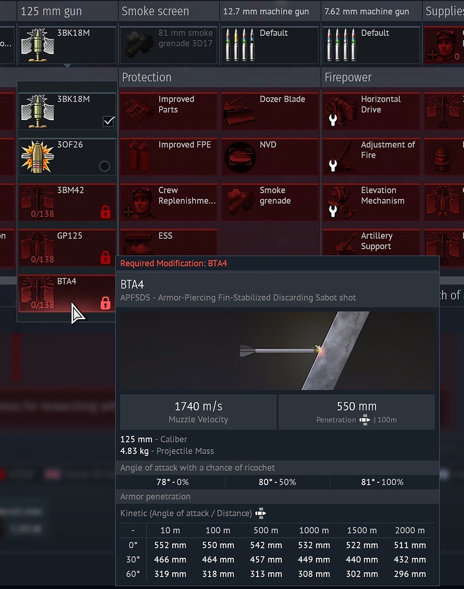The image size is (464, 589).
Task: Click the helmet icon right of Adjustment of Fire
Action: click(x=442, y=157)
